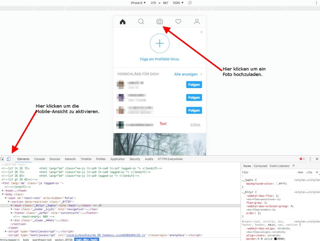320x241 pixels.
Task: Select main._6ltyr._1wptv breadcrumb
Action: click(86, 240)
